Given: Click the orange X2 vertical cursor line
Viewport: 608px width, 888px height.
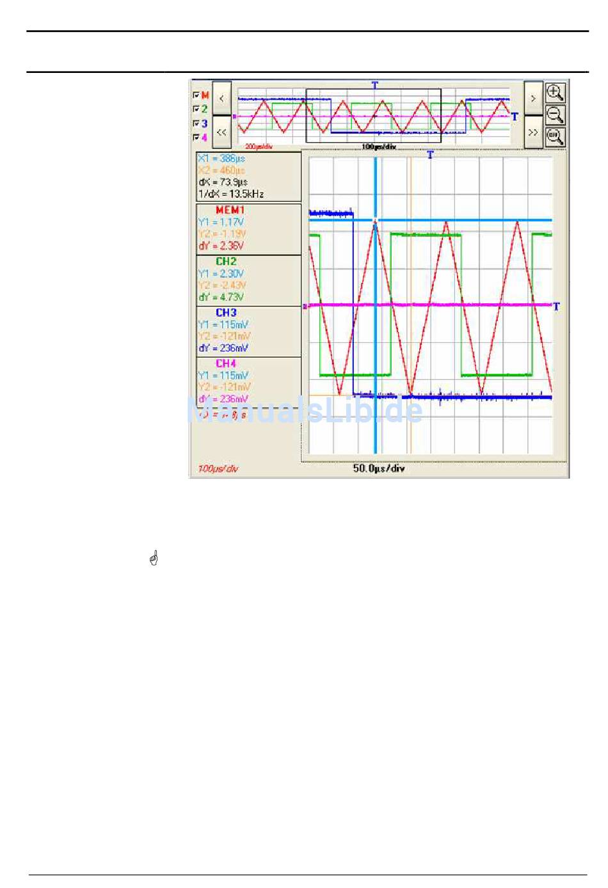Looking at the screenshot, I should (410, 306).
